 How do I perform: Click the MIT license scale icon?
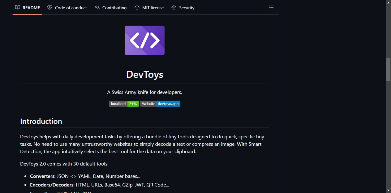(x=137, y=8)
